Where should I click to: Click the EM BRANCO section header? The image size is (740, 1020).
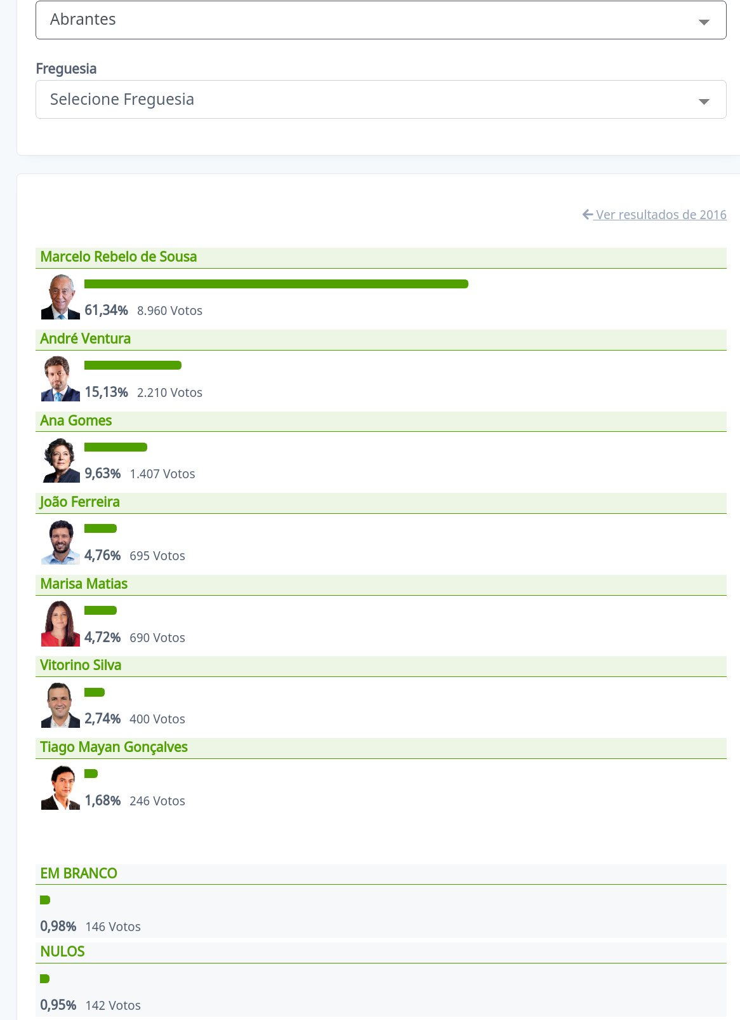tap(79, 874)
